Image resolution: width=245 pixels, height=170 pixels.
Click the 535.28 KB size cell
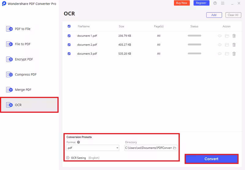coord(125,54)
